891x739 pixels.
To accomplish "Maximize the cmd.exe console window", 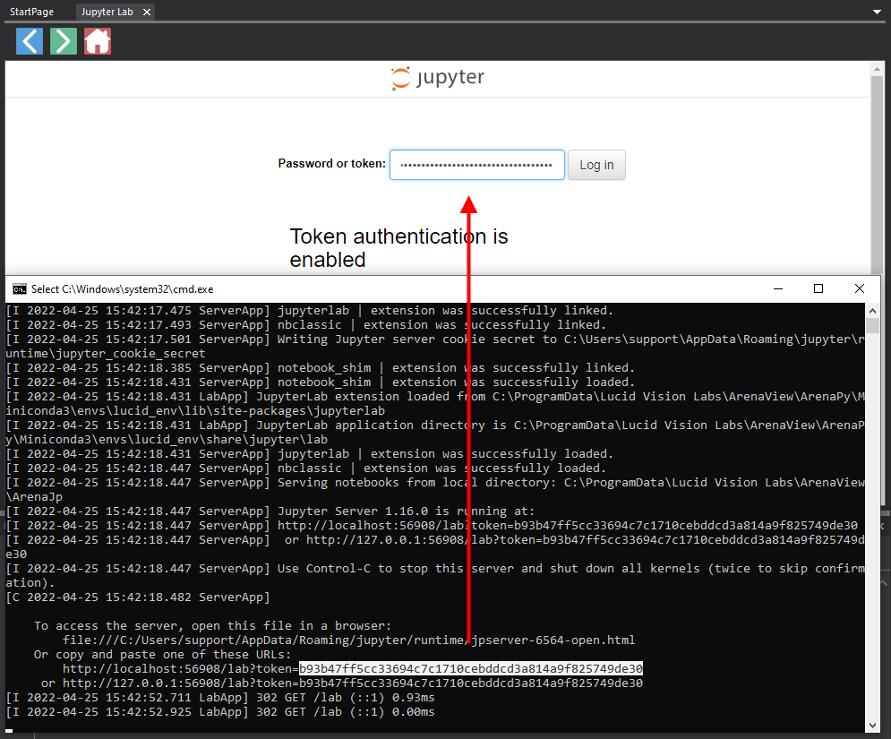I will (x=818, y=288).
